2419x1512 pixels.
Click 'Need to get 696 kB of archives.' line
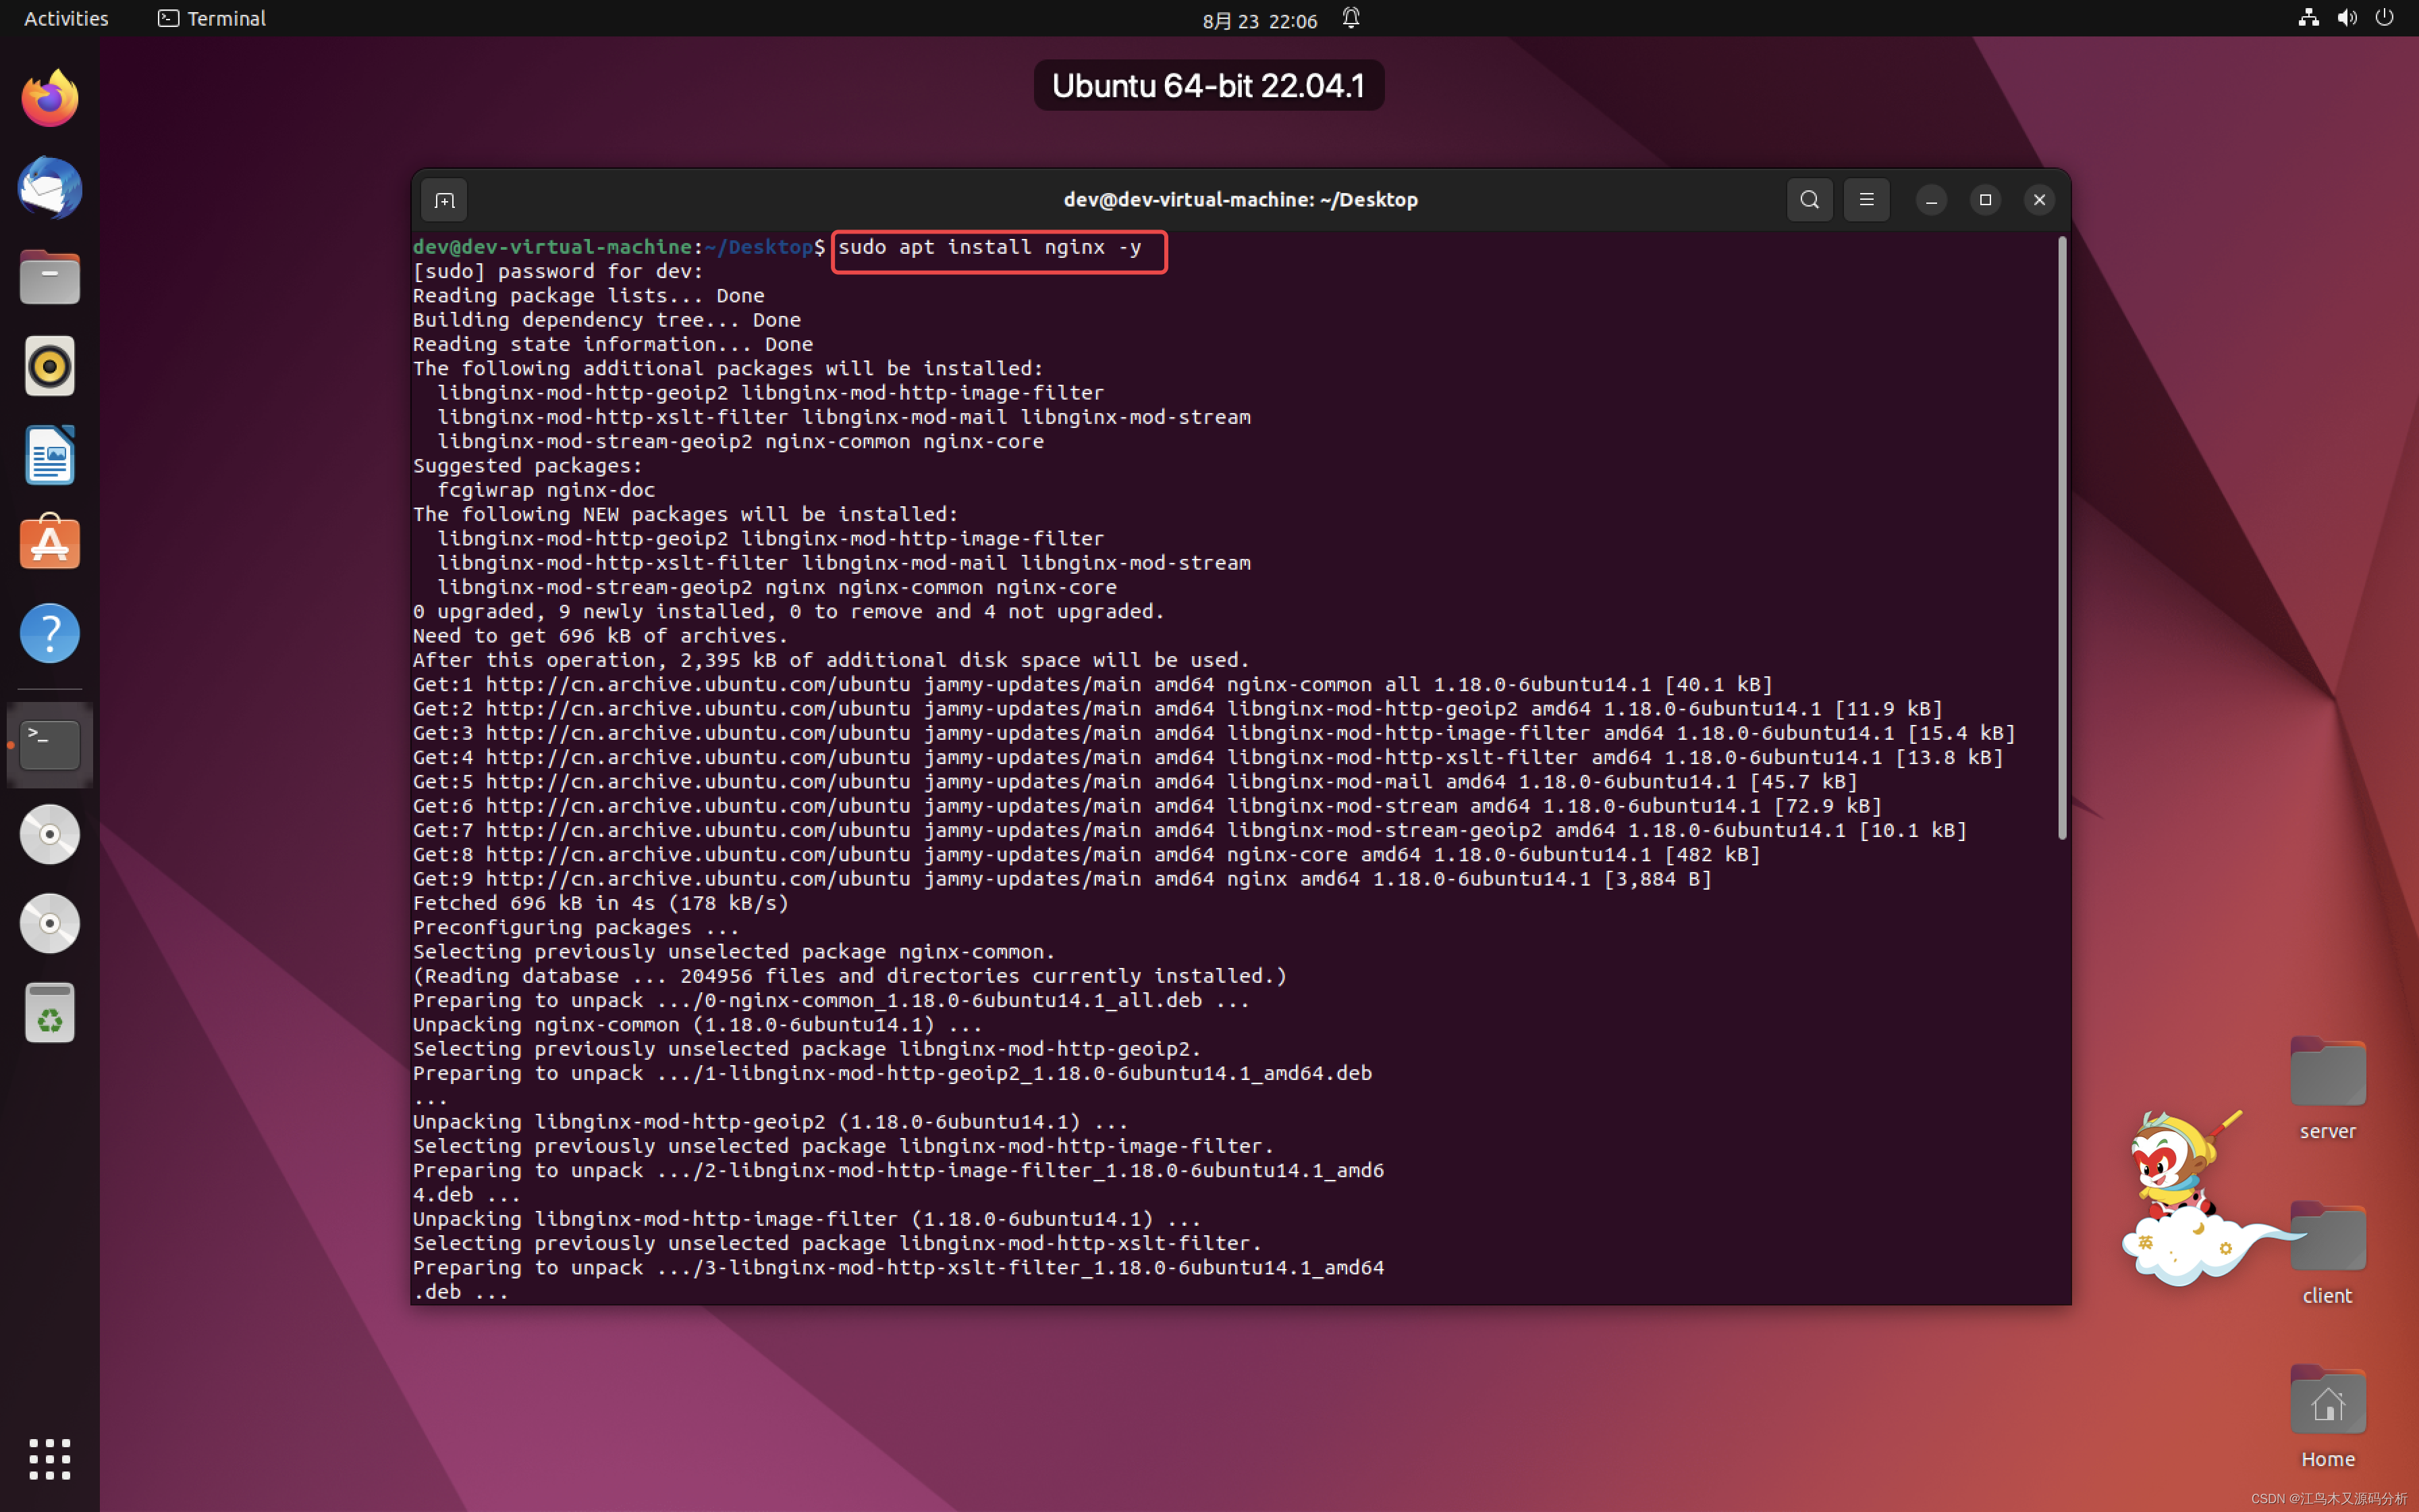coord(600,636)
